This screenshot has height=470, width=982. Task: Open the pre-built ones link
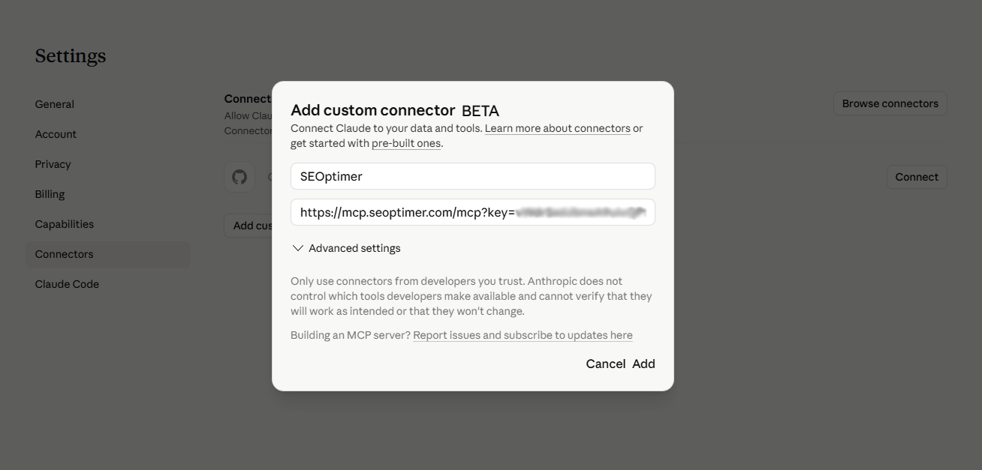click(406, 142)
